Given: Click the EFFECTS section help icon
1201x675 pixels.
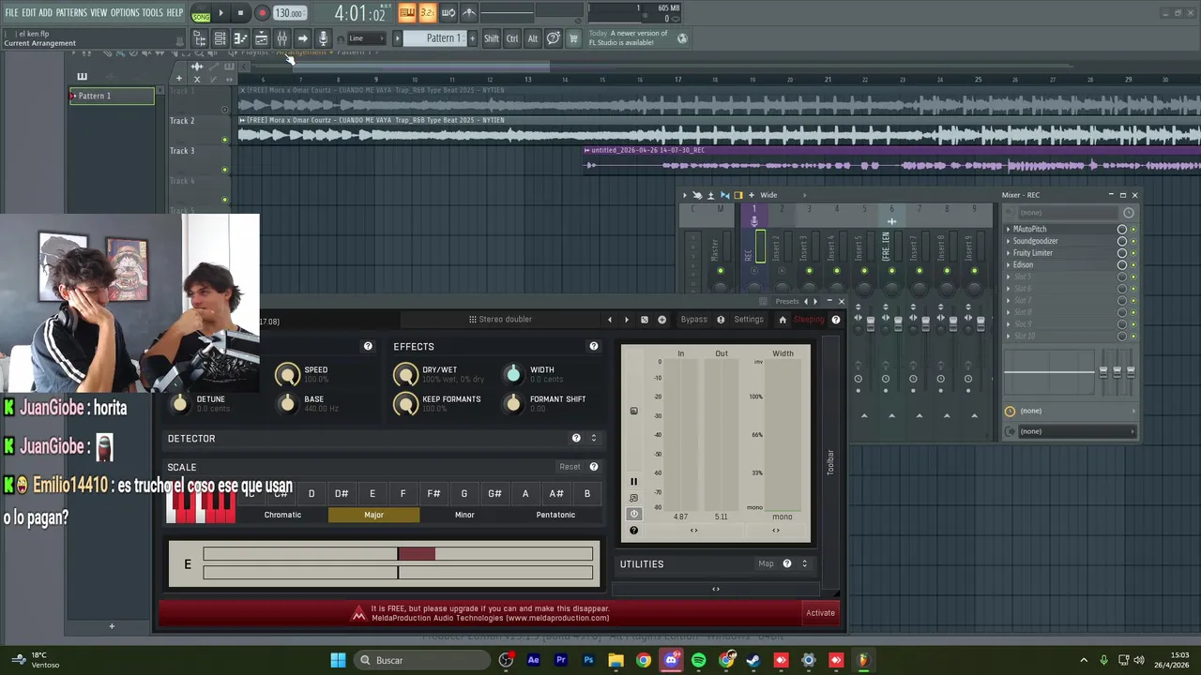Looking at the screenshot, I should click(593, 346).
